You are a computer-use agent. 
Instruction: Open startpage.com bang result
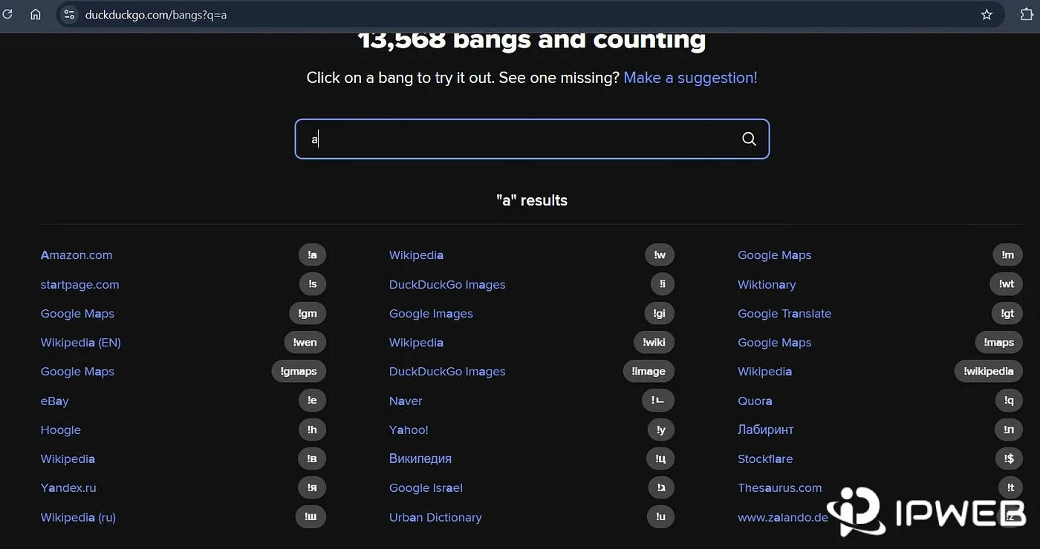coord(79,284)
